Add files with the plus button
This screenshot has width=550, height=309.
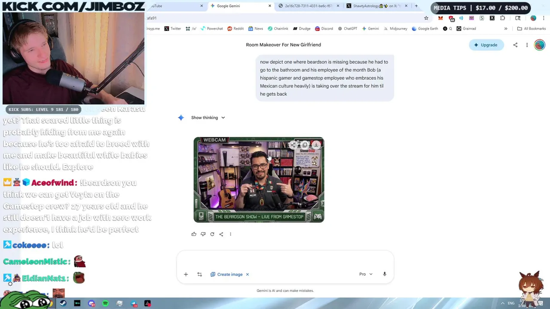click(186, 274)
